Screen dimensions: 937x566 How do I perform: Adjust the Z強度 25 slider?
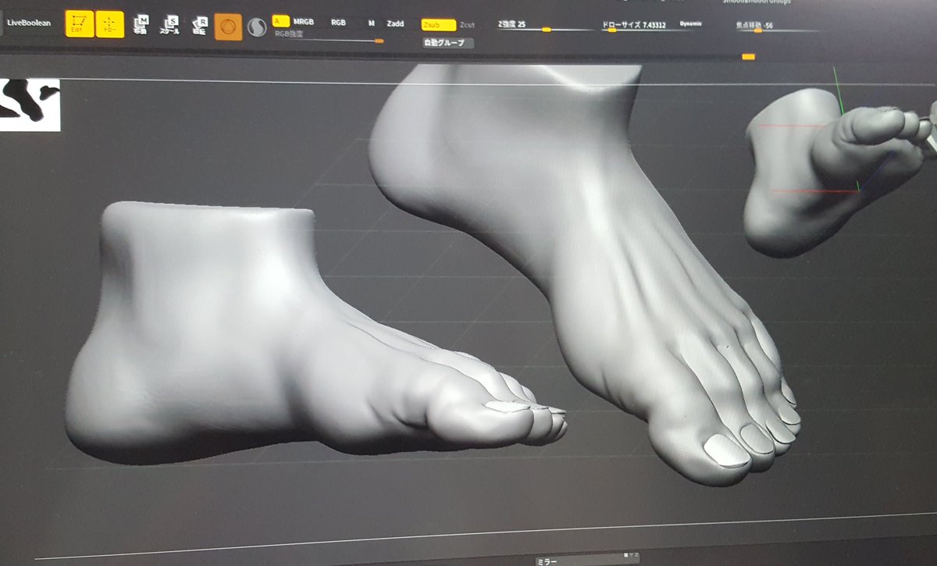click(545, 26)
